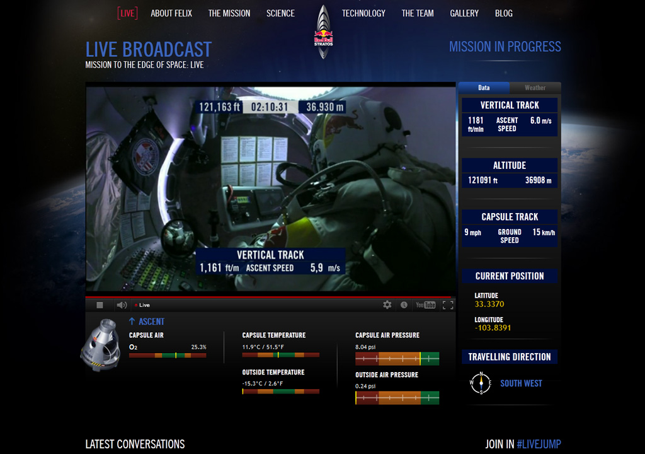Image resolution: width=645 pixels, height=454 pixels.
Task: Click the outside temperature gauge bar
Action: coord(280,392)
